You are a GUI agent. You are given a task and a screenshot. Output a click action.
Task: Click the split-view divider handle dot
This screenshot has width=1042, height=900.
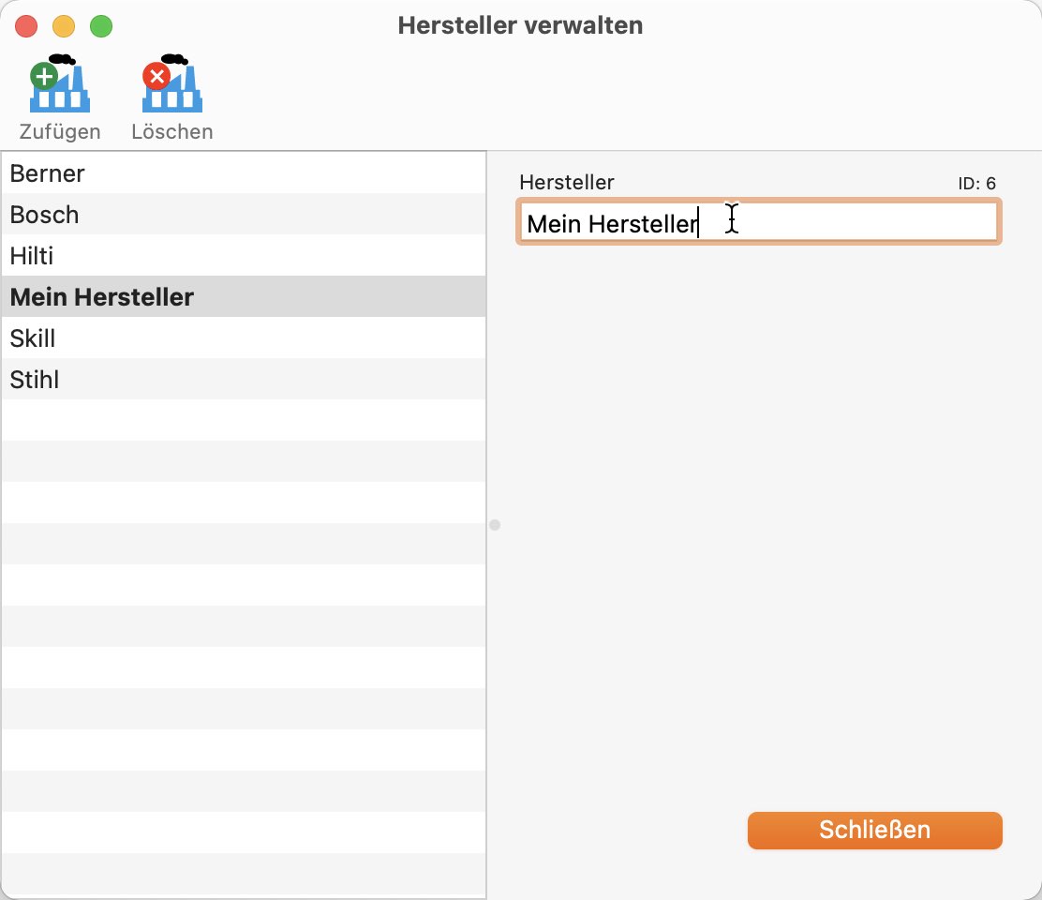495,525
